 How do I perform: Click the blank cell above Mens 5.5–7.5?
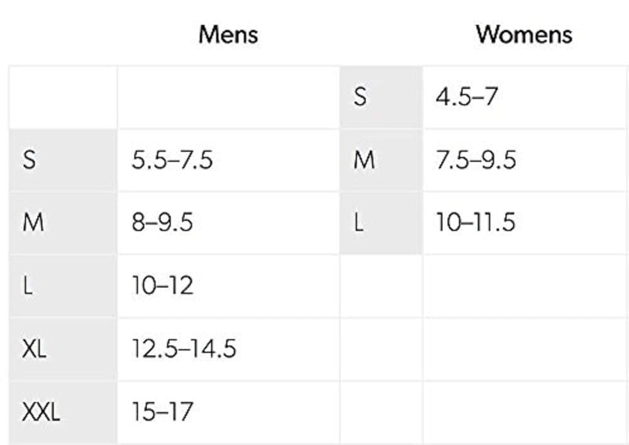228,97
